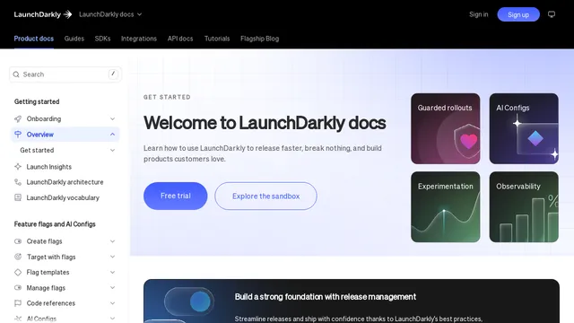This screenshot has width=574, height=323.
Task: Click the Launch Insights sparkle icon
Action: [x=18, y=167]
